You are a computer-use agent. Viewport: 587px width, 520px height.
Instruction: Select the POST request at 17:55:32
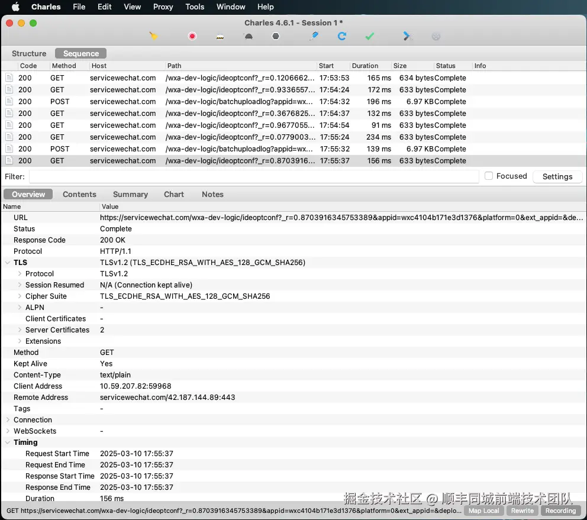(293, 149)
